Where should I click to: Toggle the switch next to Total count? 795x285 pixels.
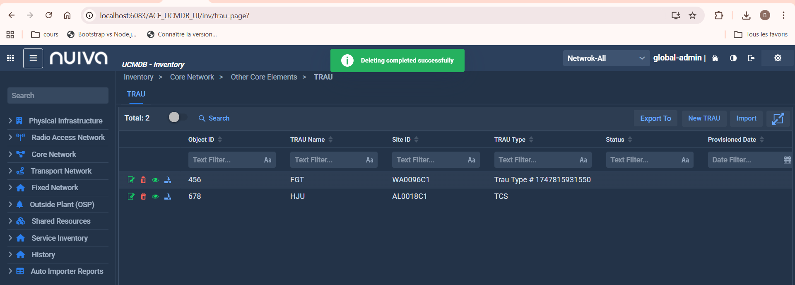[x=178, y=118]
